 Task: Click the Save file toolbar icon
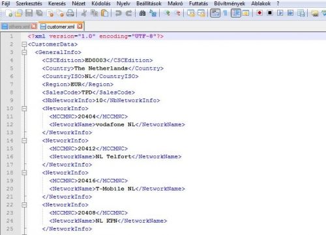[x=29, y=13]
